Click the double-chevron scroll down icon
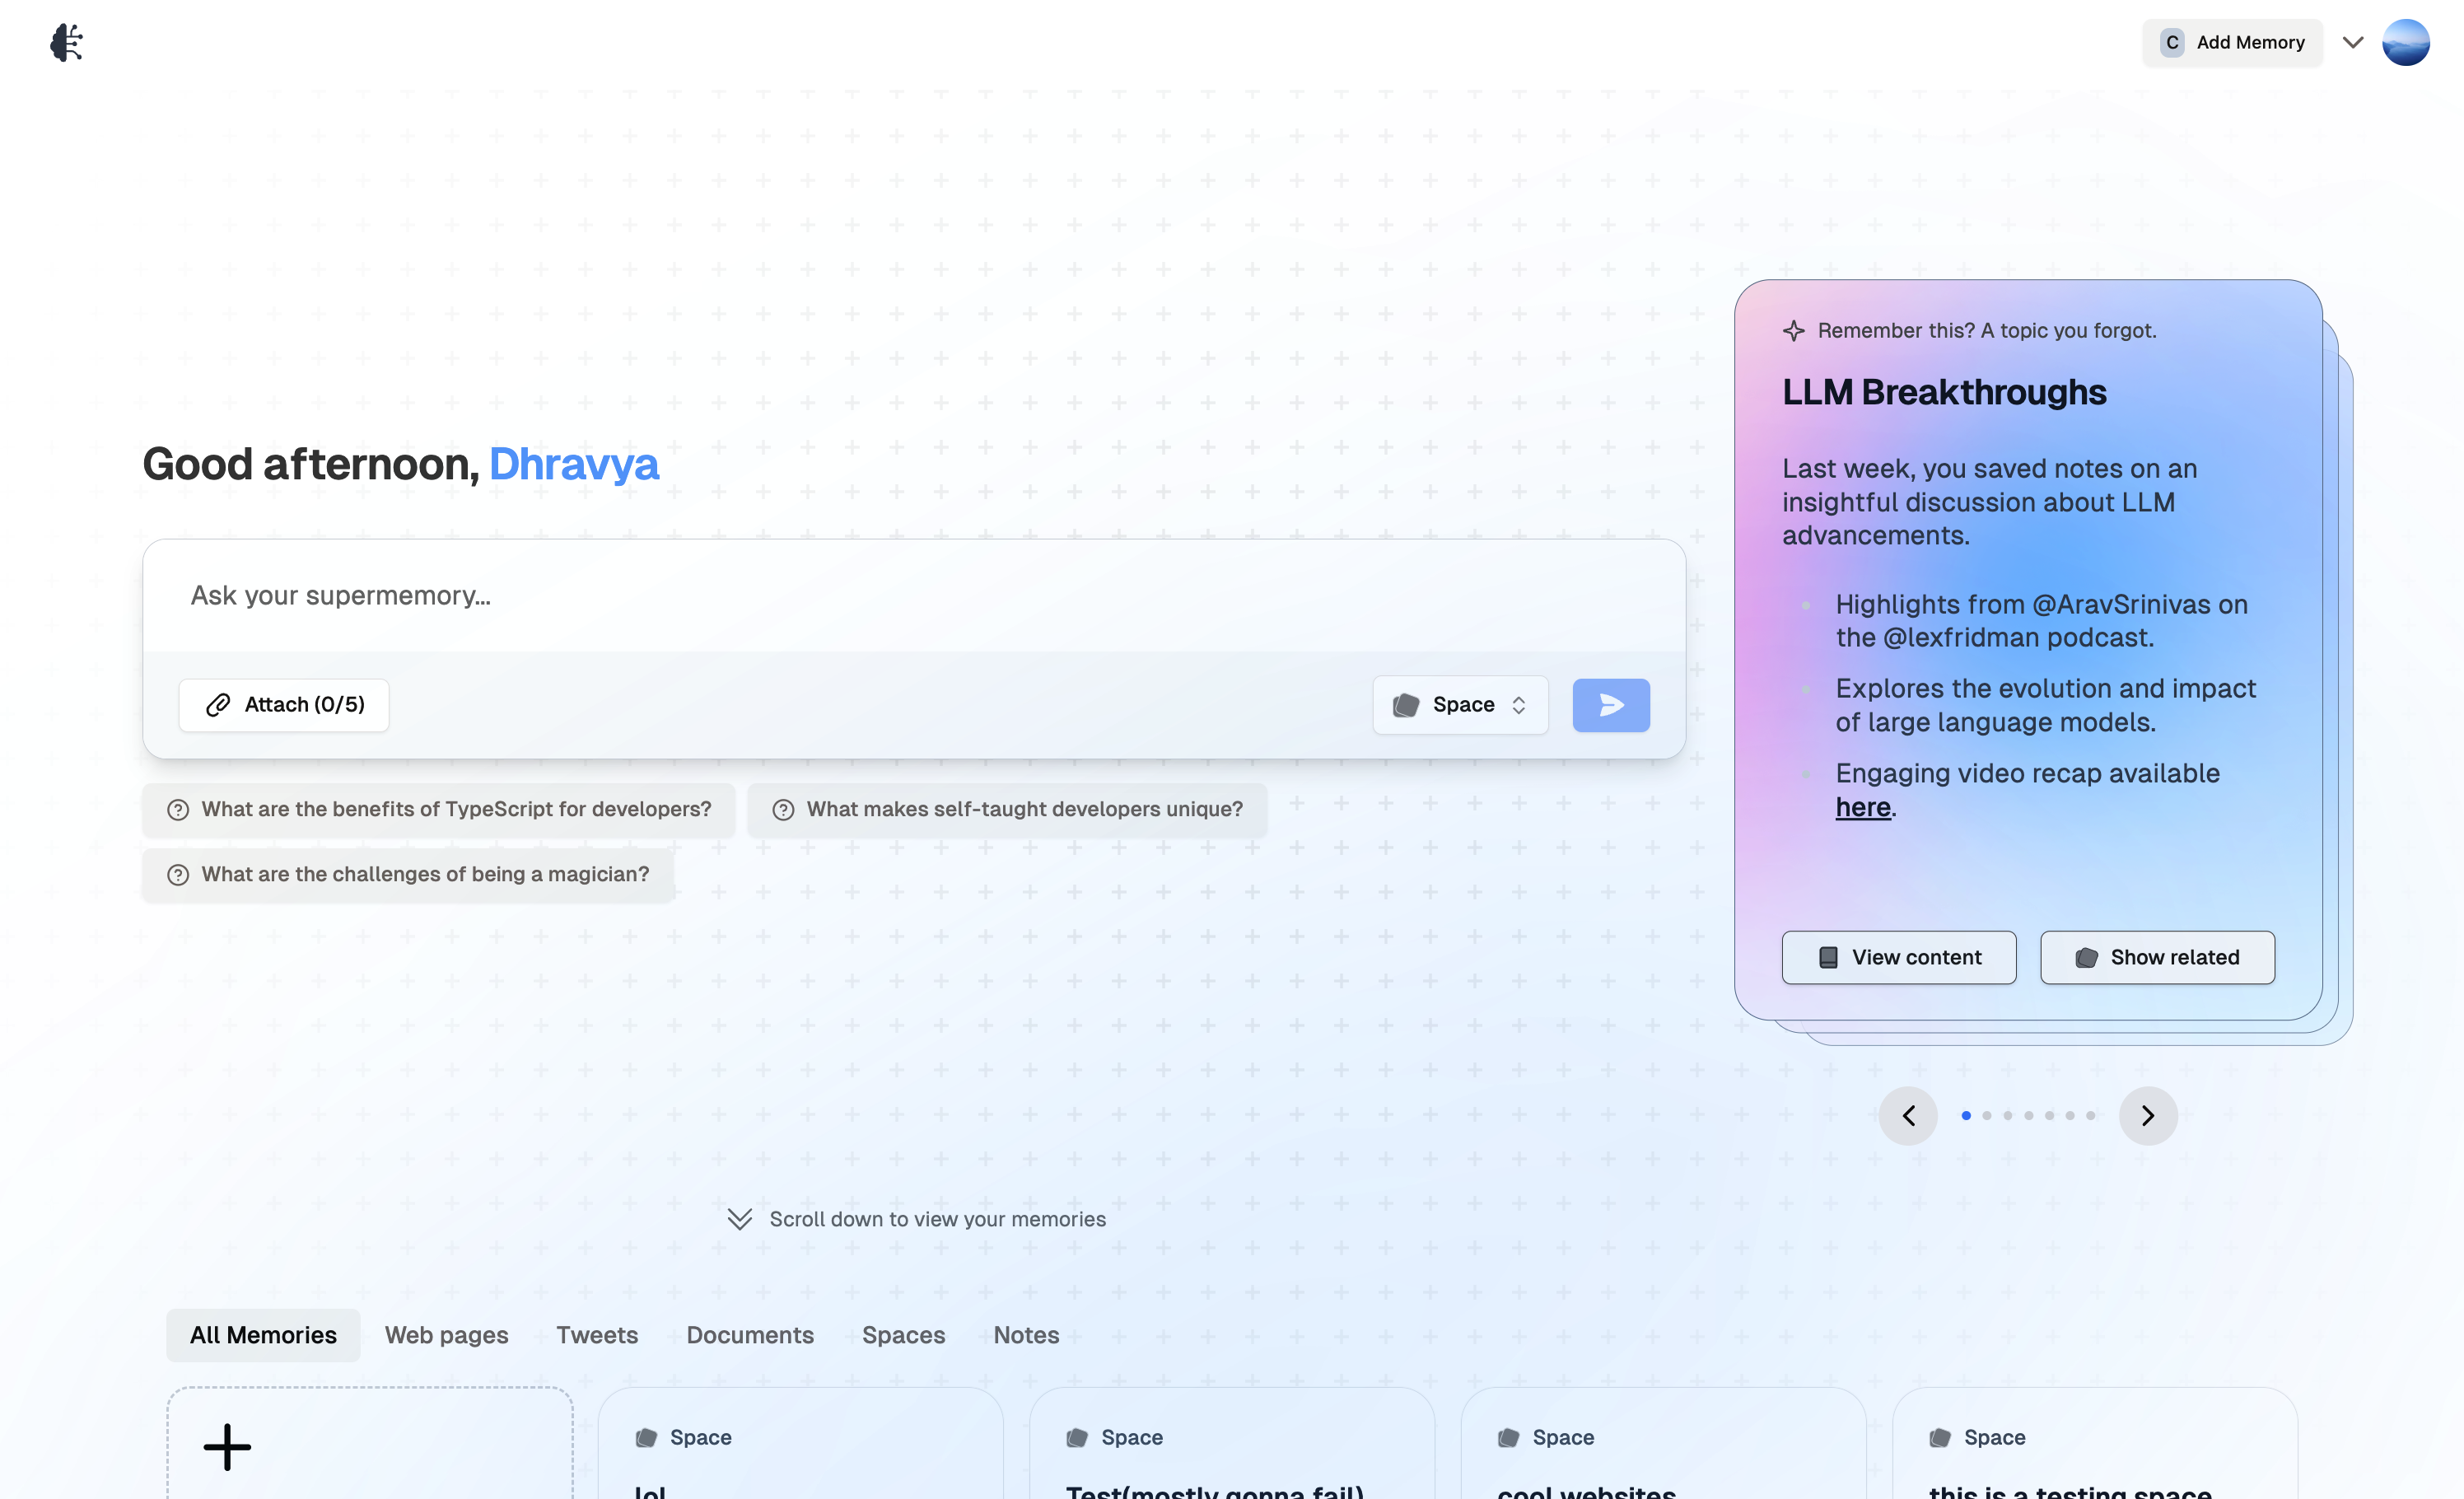The height and width of the screenshot is (1499, 2464). coord(740,1219)
